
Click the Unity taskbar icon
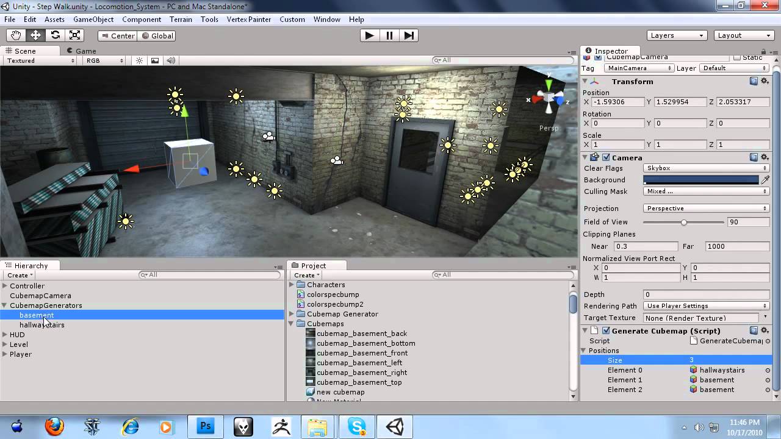pos(394,427)
